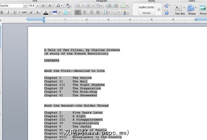Open Shape dropdown arrow
This screenshot has width=207, height=140.
(x=196, y=8)
